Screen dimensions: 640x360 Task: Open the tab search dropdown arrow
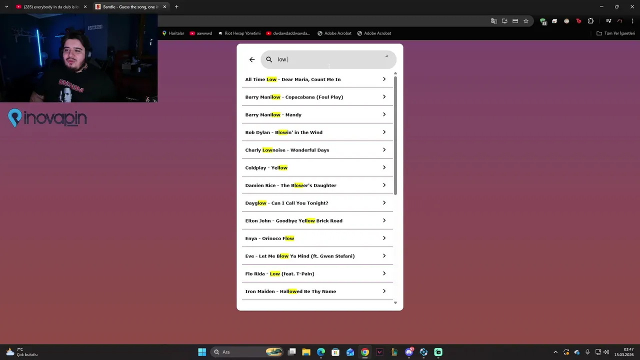click(6, 7)
